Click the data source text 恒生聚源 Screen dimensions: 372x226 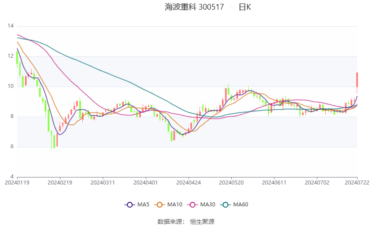pos(202,222)
